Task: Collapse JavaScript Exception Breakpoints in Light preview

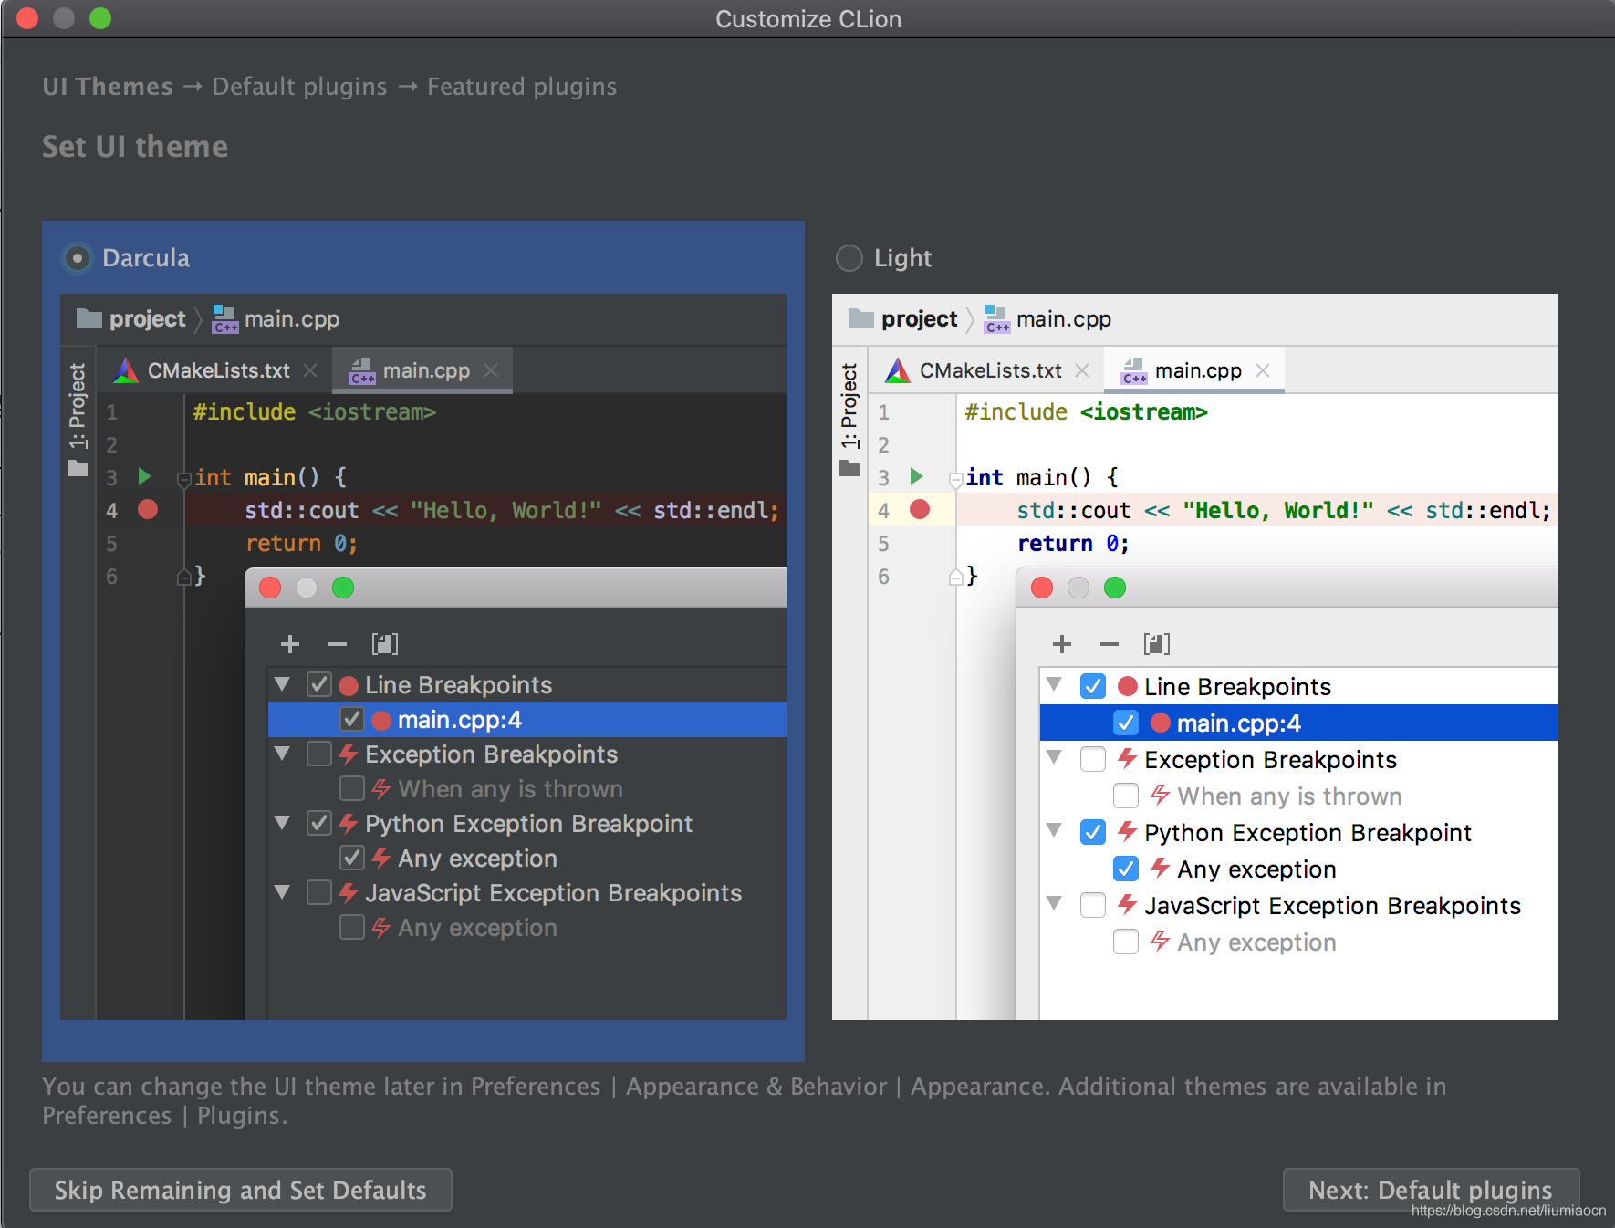Action: [1055, 904]
